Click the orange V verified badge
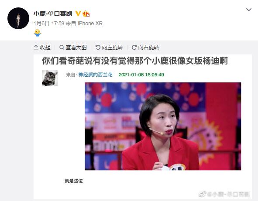This screenshot has width=258, height=201. pyautogui.click(x=78, y=14)
